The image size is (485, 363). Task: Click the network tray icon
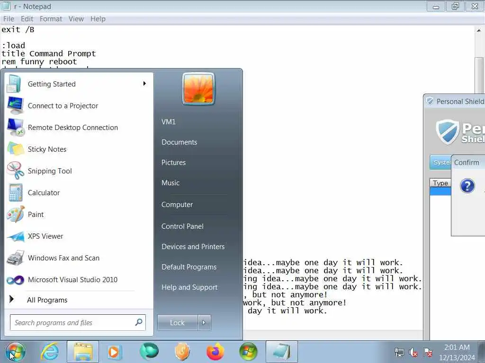click(x=399, y=352)
